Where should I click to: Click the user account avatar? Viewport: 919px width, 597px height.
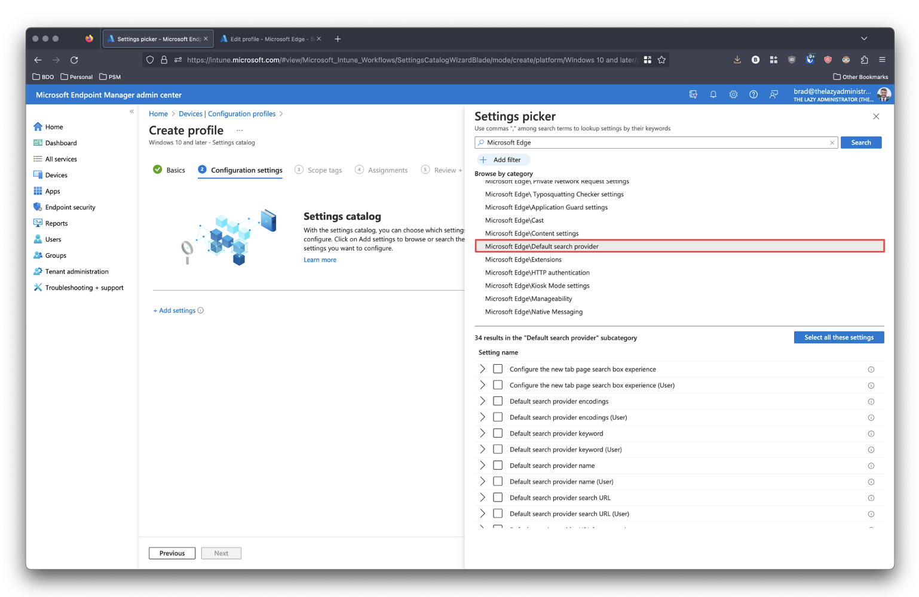coord(884,94)
